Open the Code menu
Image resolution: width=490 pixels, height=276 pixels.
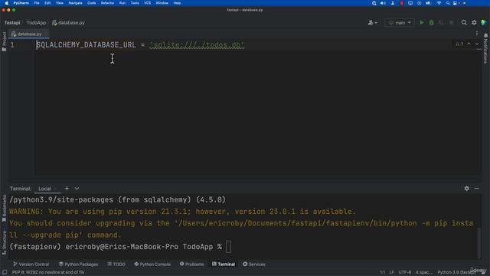tap(92, 3)
